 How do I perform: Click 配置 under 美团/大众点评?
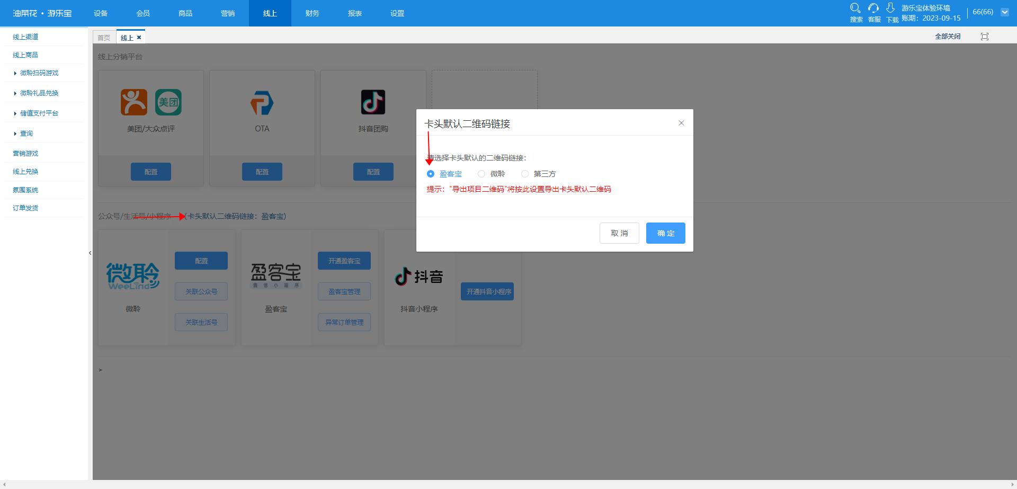pyautogui.click(x=151, y=172)
